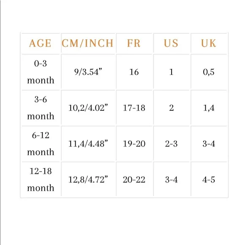The height and width of the screenshot is (245, 245).
Task: Select the 12-18 month age cell
Action: pos(41,180)
